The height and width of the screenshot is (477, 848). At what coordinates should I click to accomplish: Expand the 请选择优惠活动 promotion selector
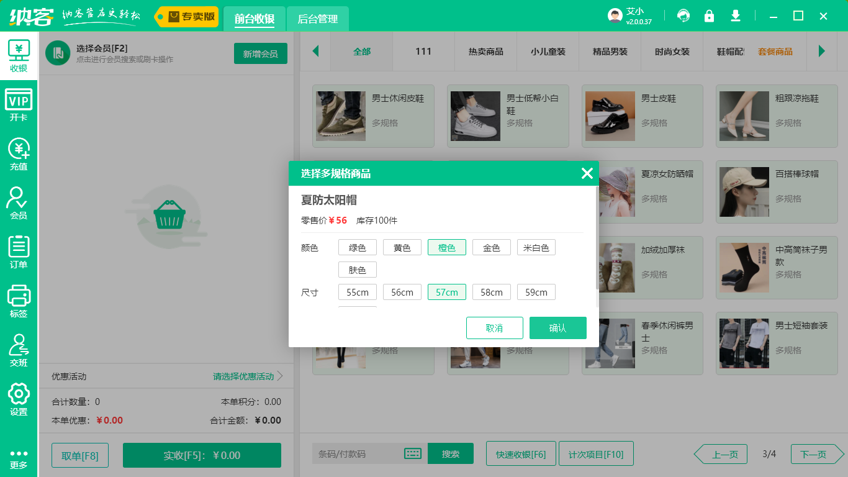pos(242,376)
